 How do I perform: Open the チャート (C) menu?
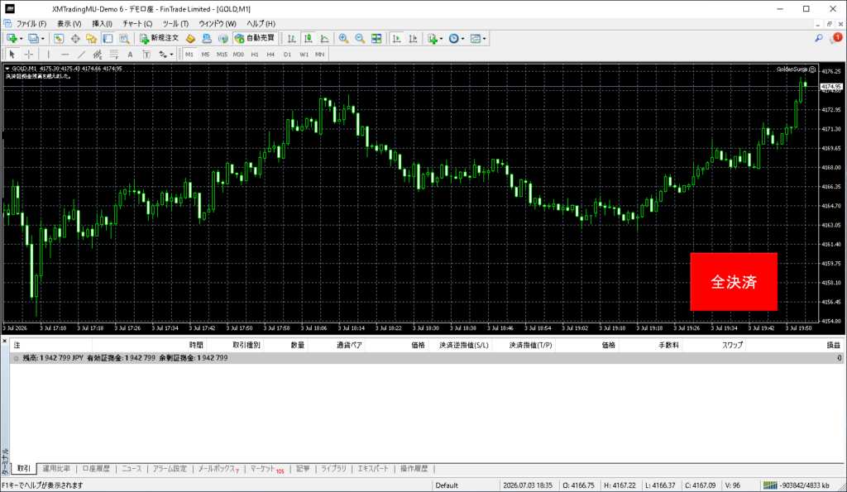coord(137,24)
